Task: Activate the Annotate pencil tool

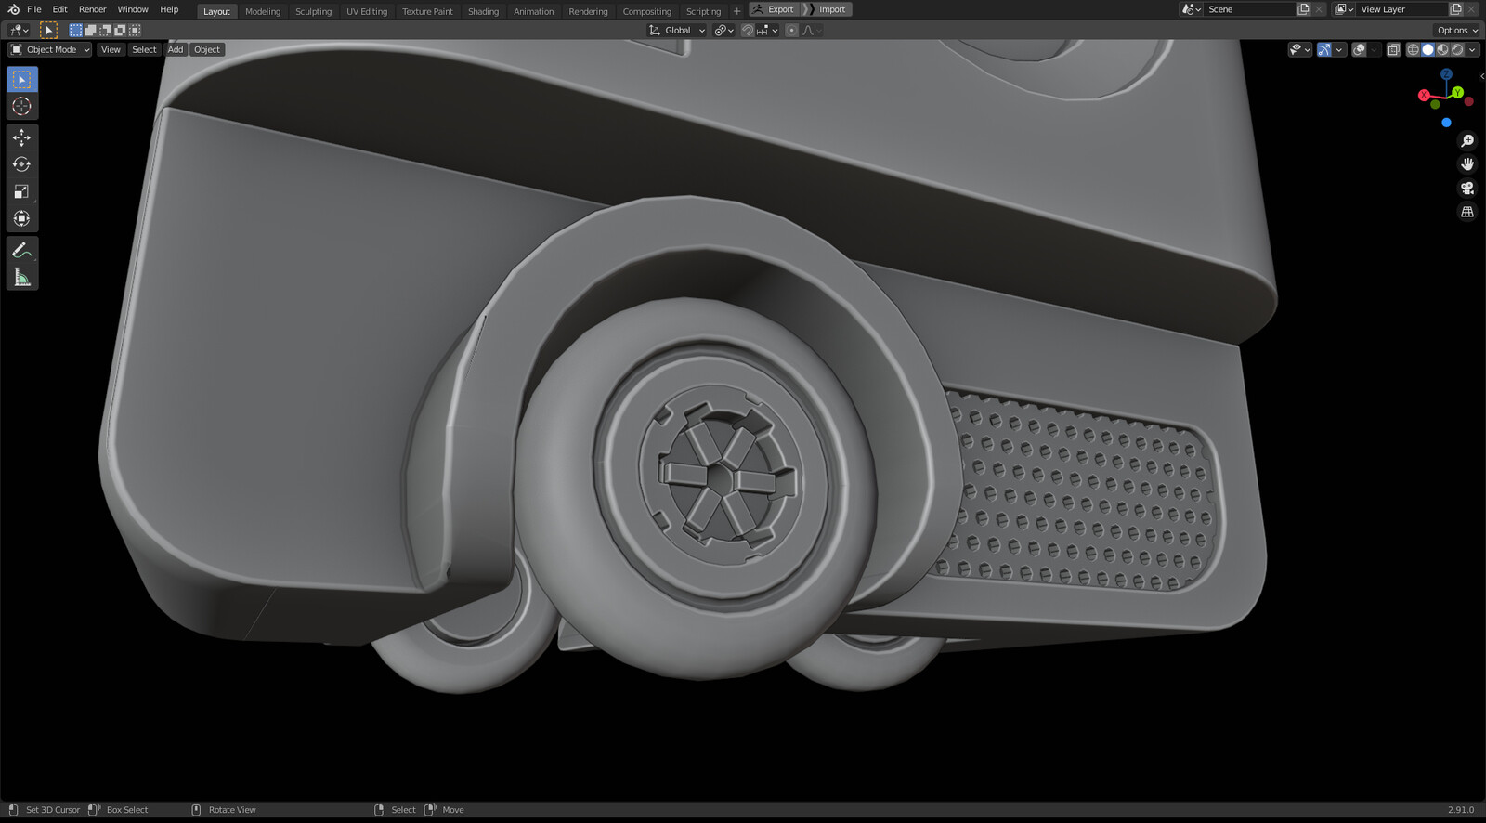Action: click(22, 250)
